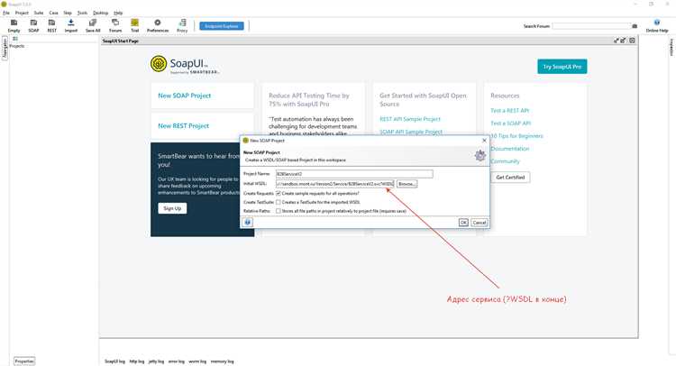This screenshot has width=676, height=366.
Task: Click the Trial toolbar icon
Action: coord(135,25)
